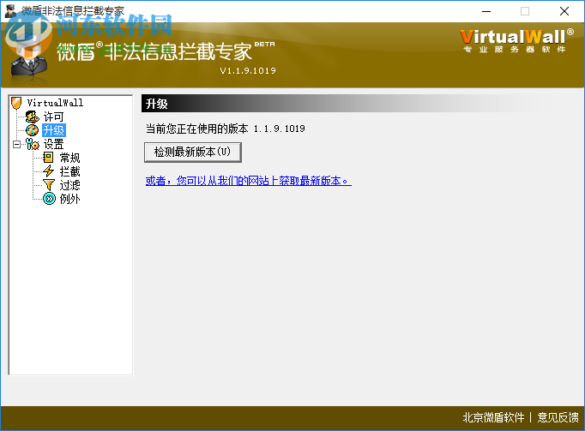585x431 pixels.
Task: Select the 设置 settings tree item
Action: coord(53,144)
